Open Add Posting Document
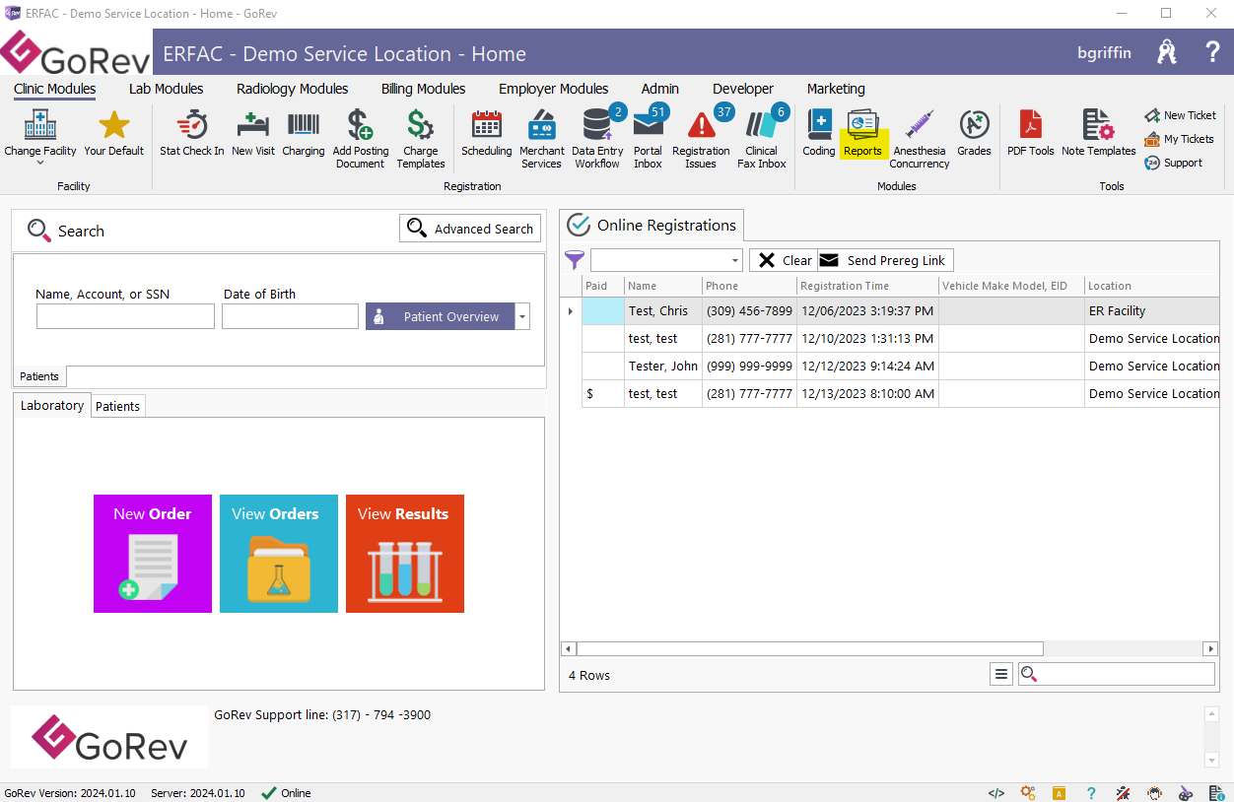This screenshot has height=802, width=1234. tap(361, 139)
